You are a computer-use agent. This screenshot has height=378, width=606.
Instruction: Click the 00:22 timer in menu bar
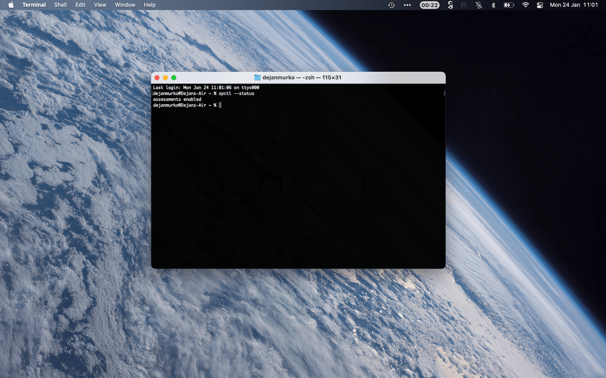(x=430, y=5)
